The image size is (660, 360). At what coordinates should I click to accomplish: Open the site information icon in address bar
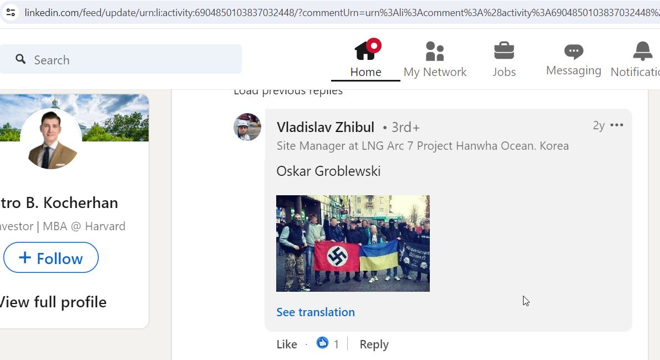pyautogui.click(x=11, y=12)
